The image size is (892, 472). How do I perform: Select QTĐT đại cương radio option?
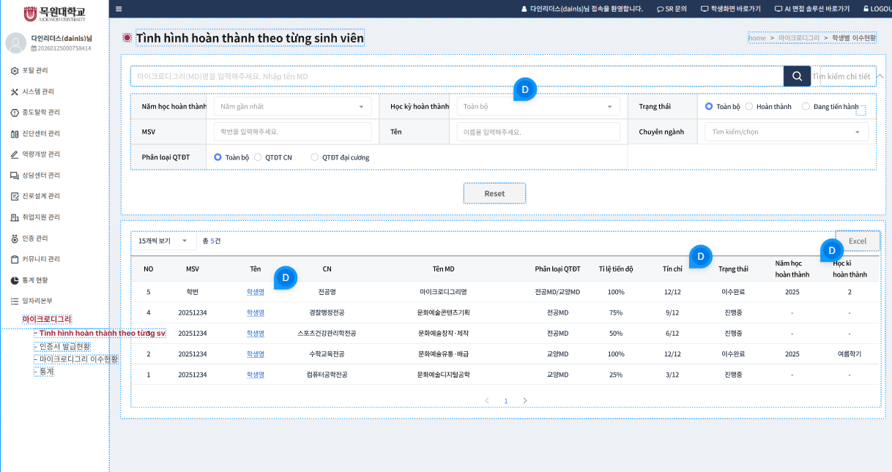[315, 157]
